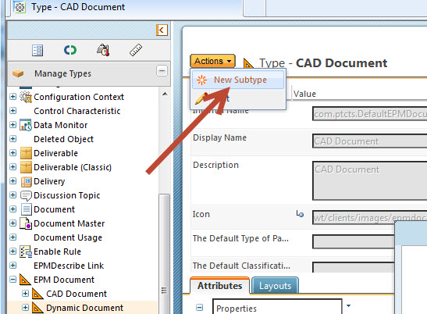The height and width of the screenshot is (314, 427).
Task: Expand the Control Characteristic node
Action: click(x=12, y=111)
